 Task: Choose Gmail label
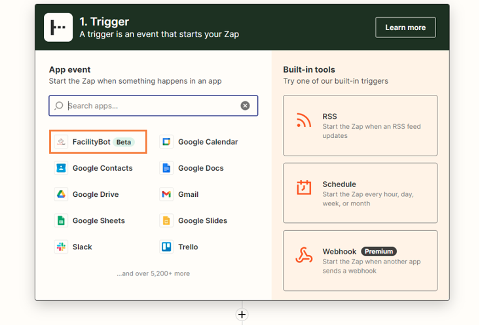[188, 194]
